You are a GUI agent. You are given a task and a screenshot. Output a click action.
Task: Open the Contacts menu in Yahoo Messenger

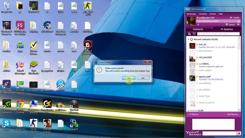click(x=203, y=14)
